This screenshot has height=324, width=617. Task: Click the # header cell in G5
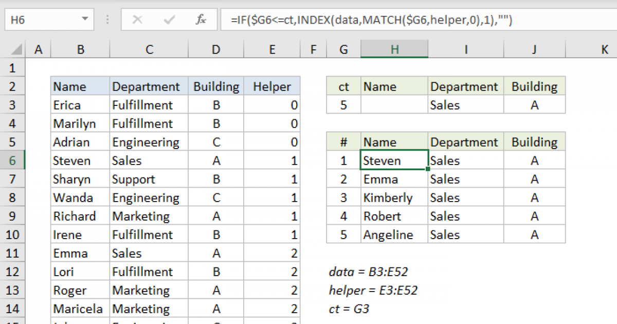click(343, 142)
